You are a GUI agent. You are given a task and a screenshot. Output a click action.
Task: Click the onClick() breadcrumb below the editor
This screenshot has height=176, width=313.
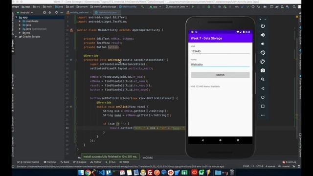(148, 157)
